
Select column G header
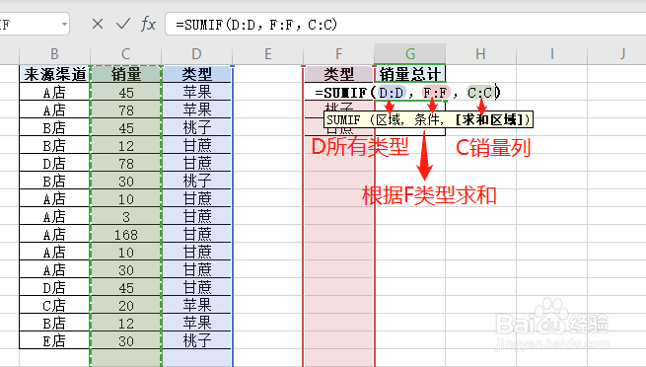(410, 54)
